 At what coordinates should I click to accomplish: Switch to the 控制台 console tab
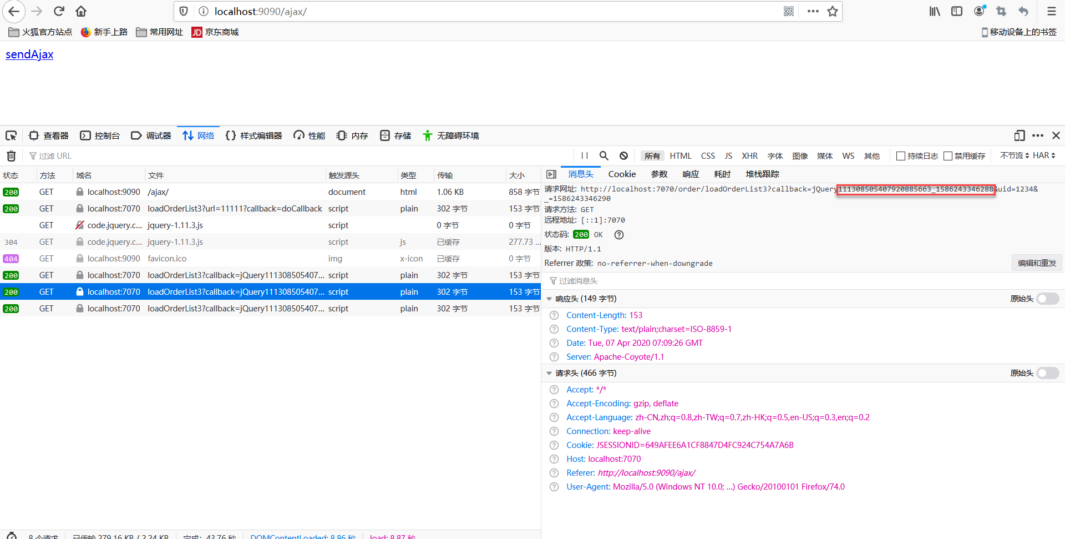100,135
